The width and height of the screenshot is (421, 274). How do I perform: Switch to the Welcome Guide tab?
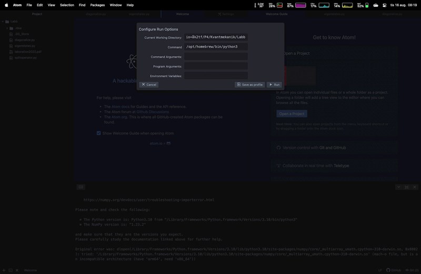pyautogui.click(x=276, y=14)
